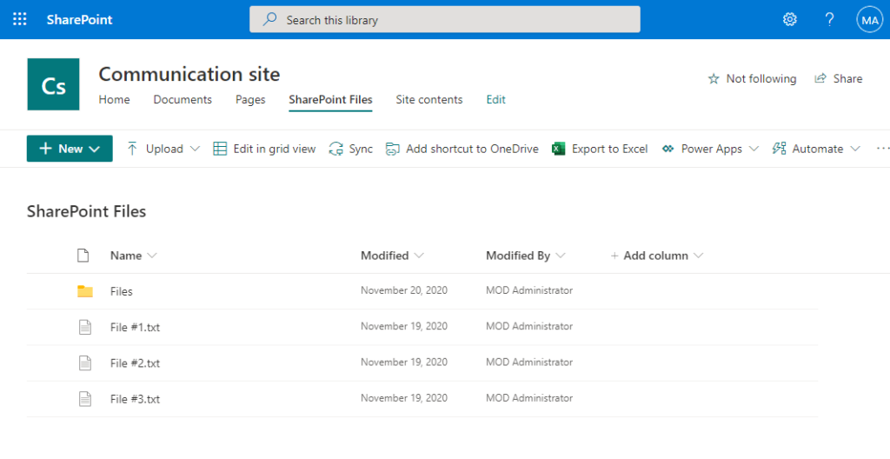Open the Files folder name

pyautogui.click(x=122, y=291)
